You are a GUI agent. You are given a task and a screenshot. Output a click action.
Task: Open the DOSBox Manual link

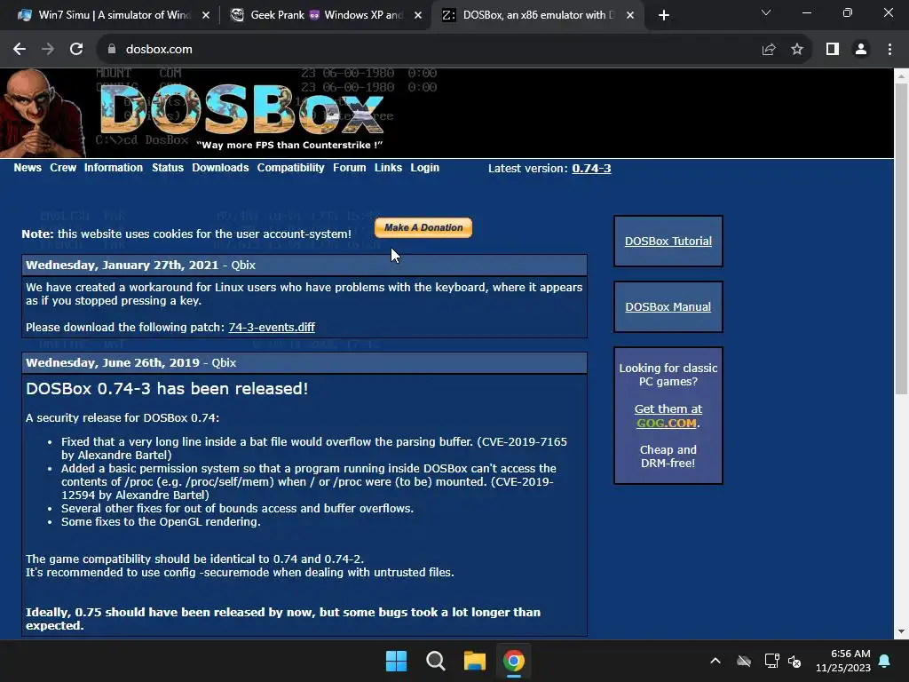tap(668, 306)
